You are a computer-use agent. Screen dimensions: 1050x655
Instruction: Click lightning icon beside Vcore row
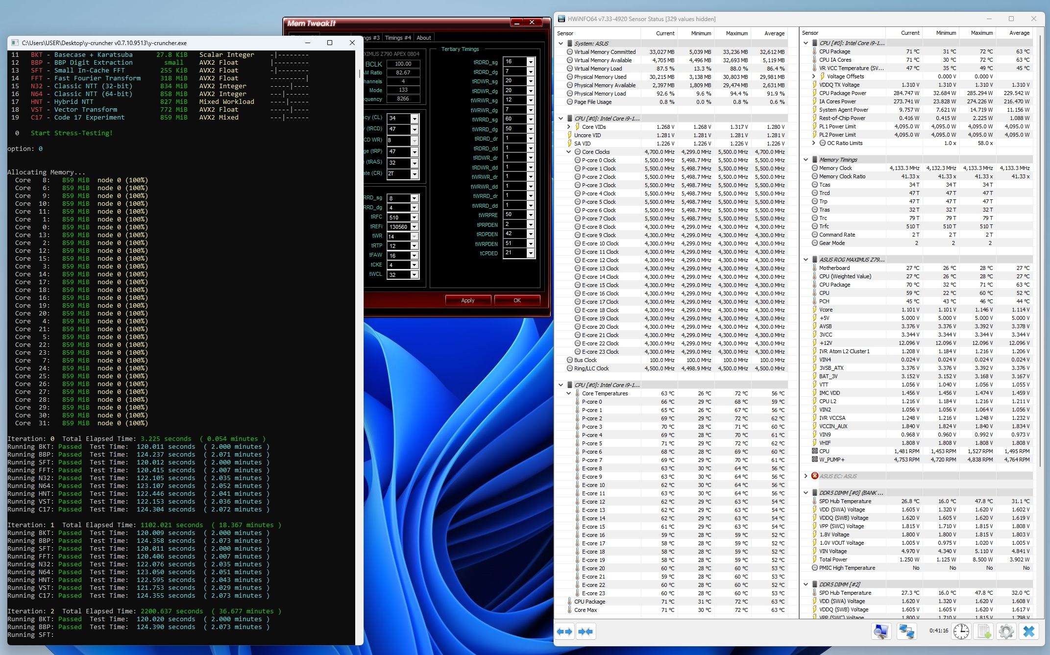pos(815,310)
